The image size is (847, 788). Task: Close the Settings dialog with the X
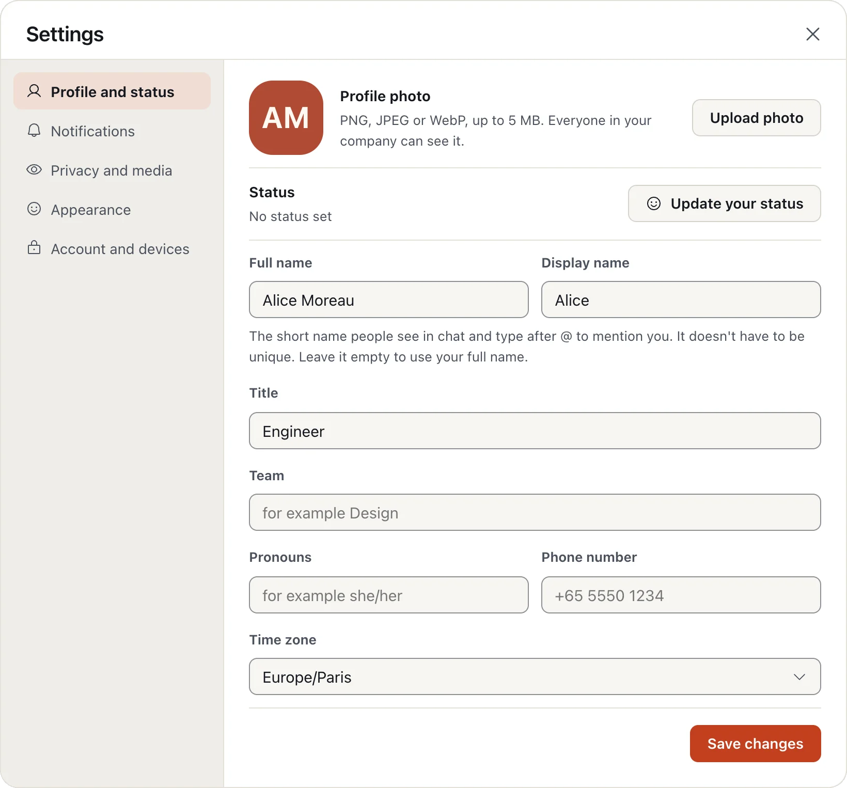[x=813, y=34]
